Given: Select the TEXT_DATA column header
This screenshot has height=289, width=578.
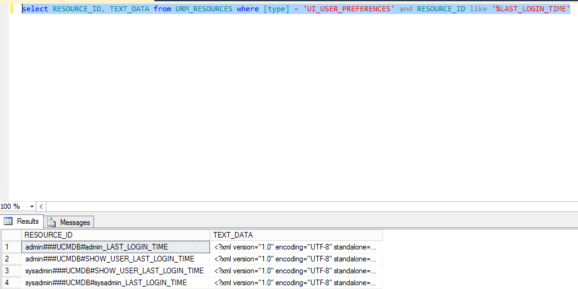Looking at the screenshot, I should [x=296, y=234].
